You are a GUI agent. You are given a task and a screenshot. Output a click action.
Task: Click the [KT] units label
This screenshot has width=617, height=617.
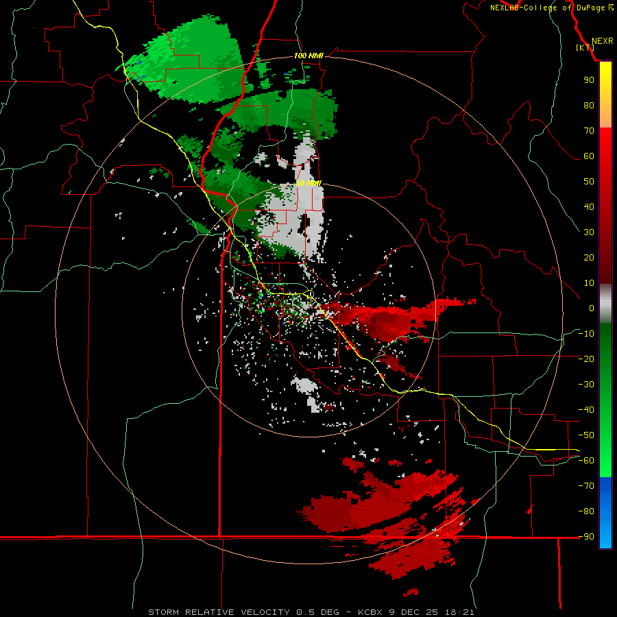click(x=585, y=47)
